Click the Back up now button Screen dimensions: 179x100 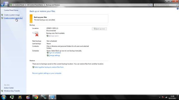click(x=99, y=29)
